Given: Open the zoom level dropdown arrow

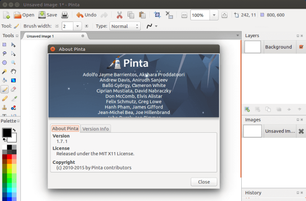Looking at the screenshot, I should 214,15.
